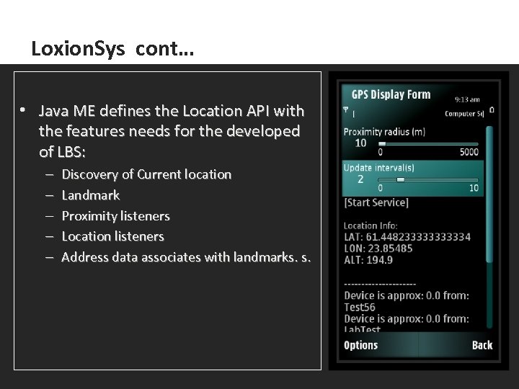Click the 5000 maximum label of Proximity slider
The height and width of the screenshot is (389, 519).
(469, 152)
